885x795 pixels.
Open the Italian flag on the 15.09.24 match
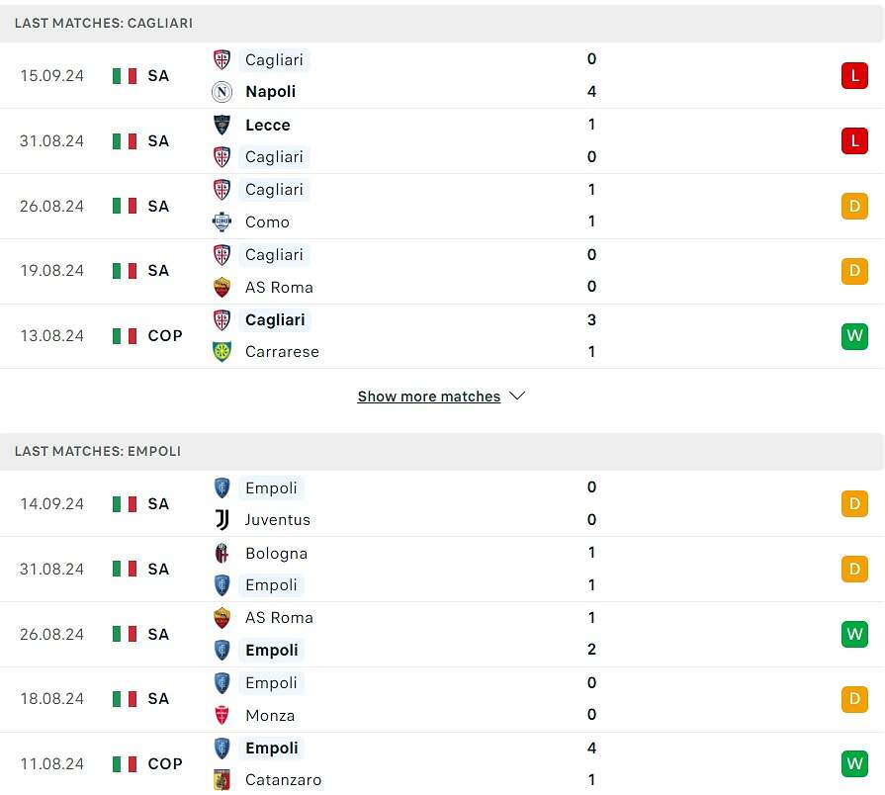125,75
